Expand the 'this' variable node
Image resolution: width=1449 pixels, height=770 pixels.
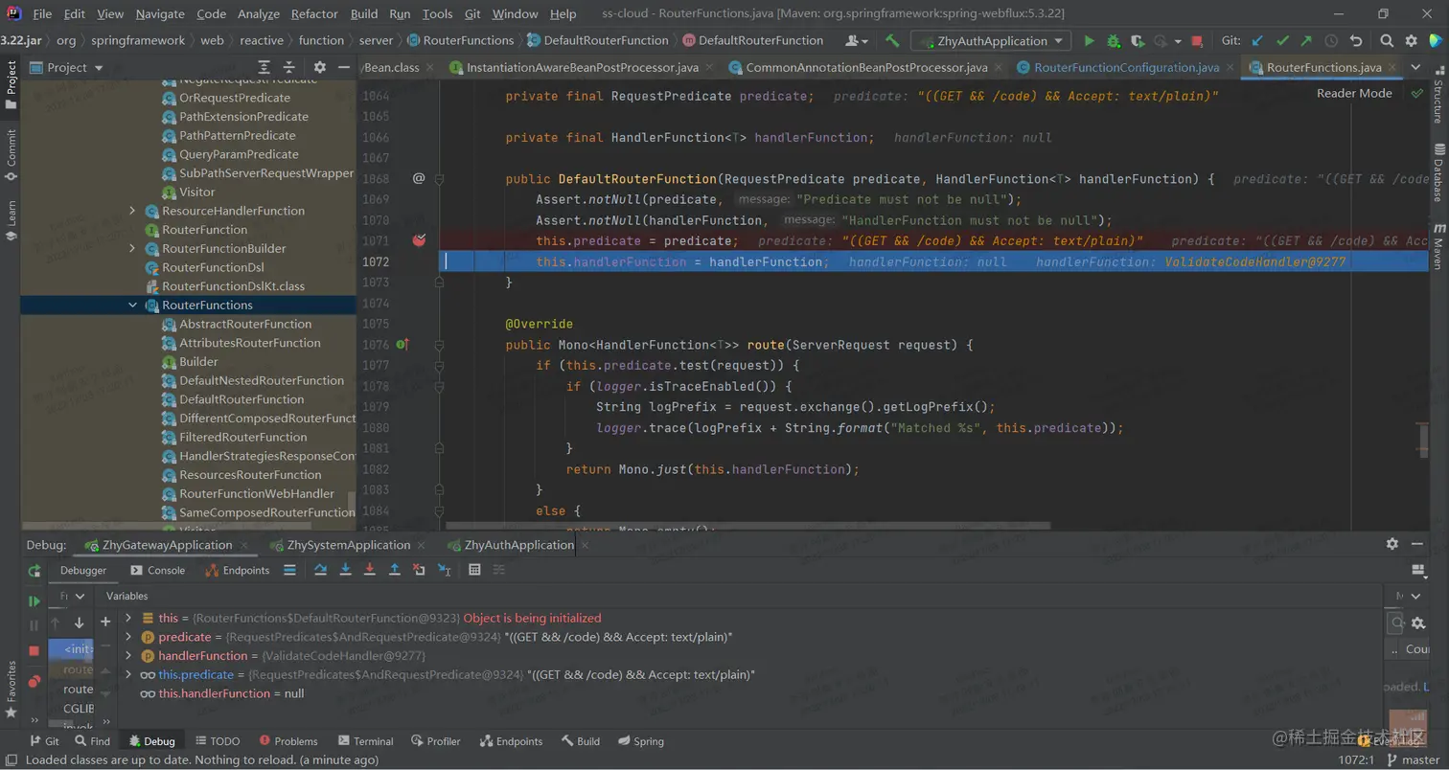[x=127, y=619]
